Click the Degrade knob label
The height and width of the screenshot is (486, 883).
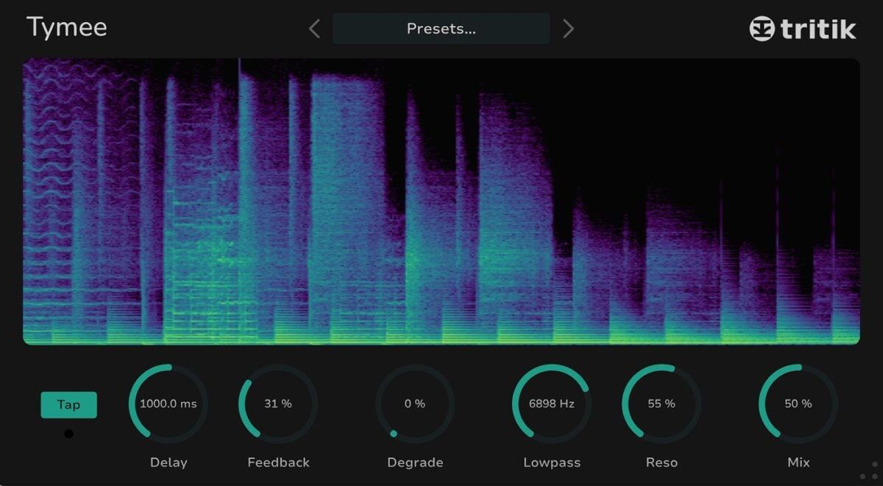click(415, 462)
